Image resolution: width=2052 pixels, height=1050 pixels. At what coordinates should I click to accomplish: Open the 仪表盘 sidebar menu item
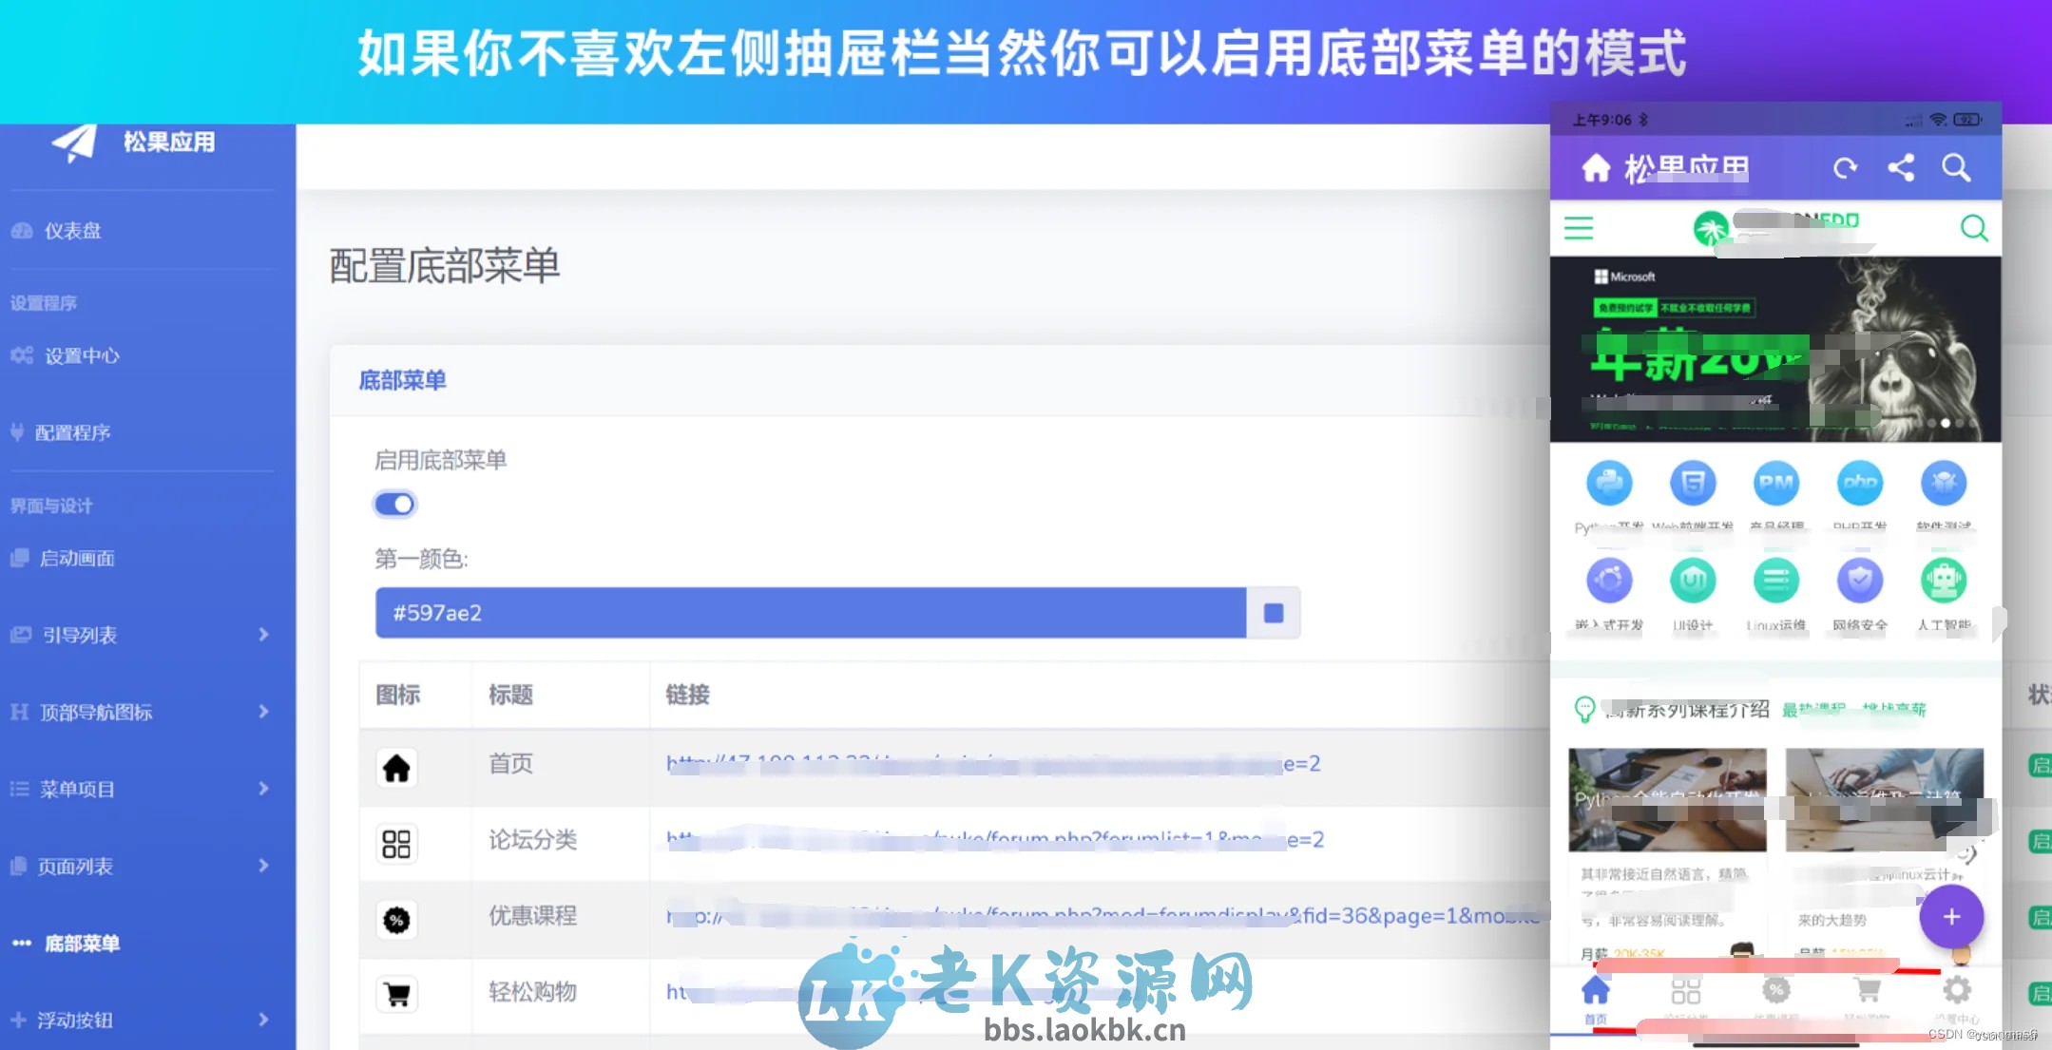click(68, 231)
